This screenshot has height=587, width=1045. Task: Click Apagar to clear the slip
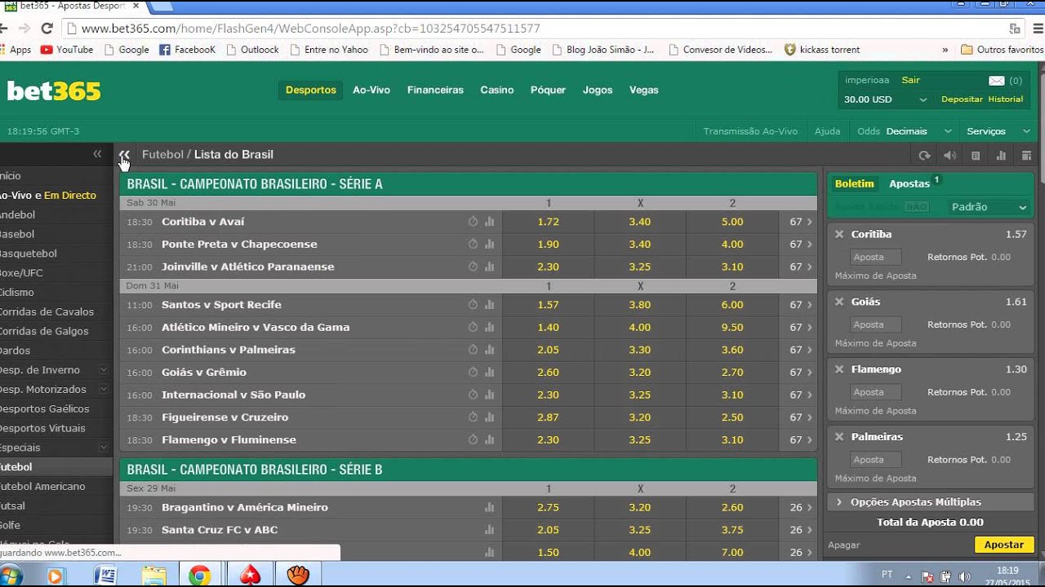pos(844,545)
